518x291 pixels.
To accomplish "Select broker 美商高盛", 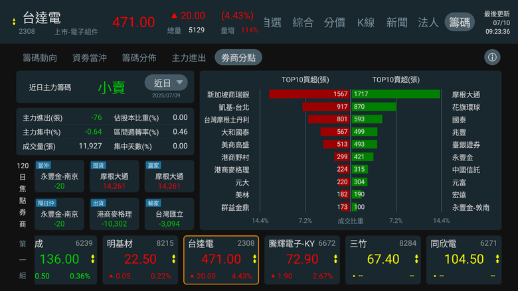I will pyautogui.click(x=235, y=145).
